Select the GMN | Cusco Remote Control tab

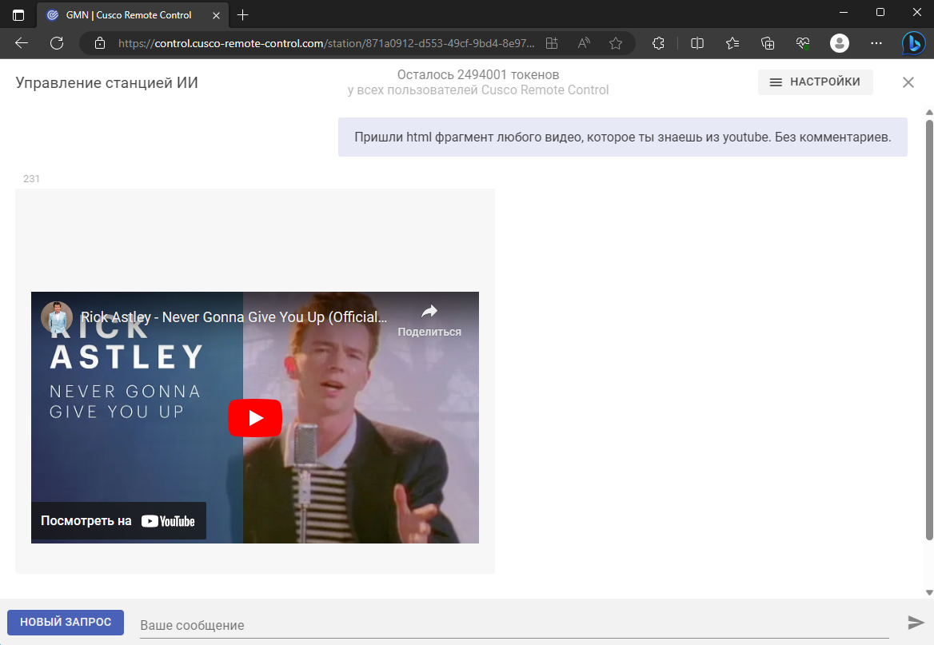point(133,15)
